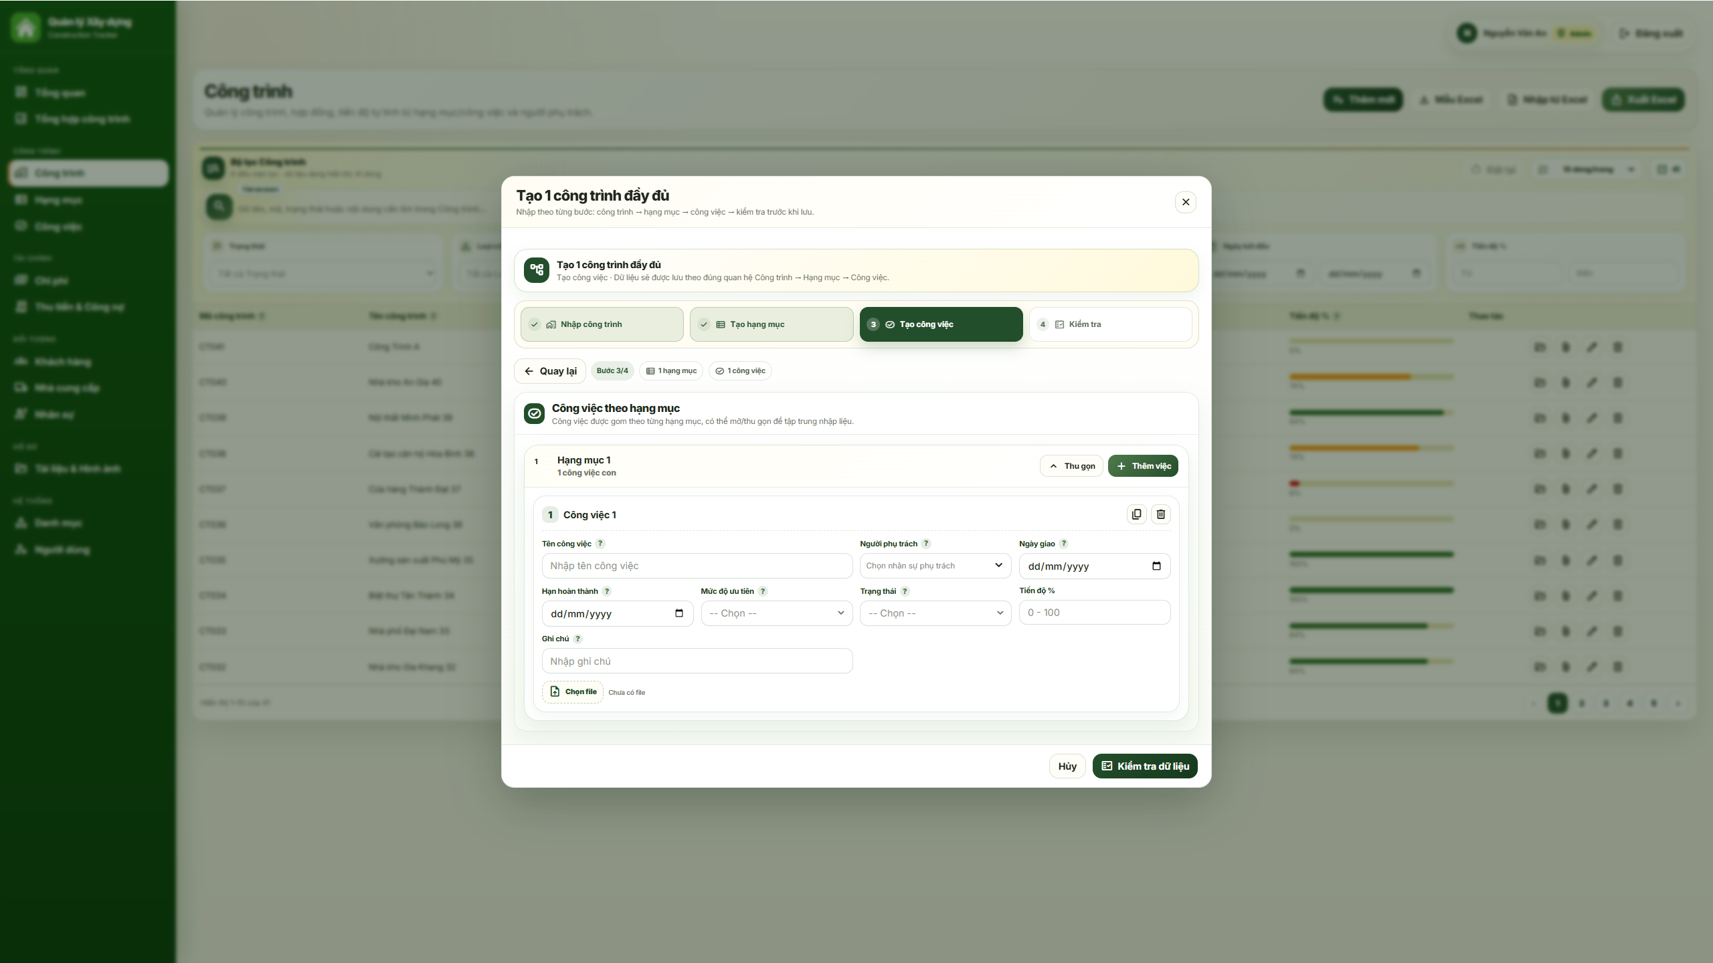Click the Kiểm tra dữ liệu button
Viewport: 1713px width, 963px height.
(1145, 766)
